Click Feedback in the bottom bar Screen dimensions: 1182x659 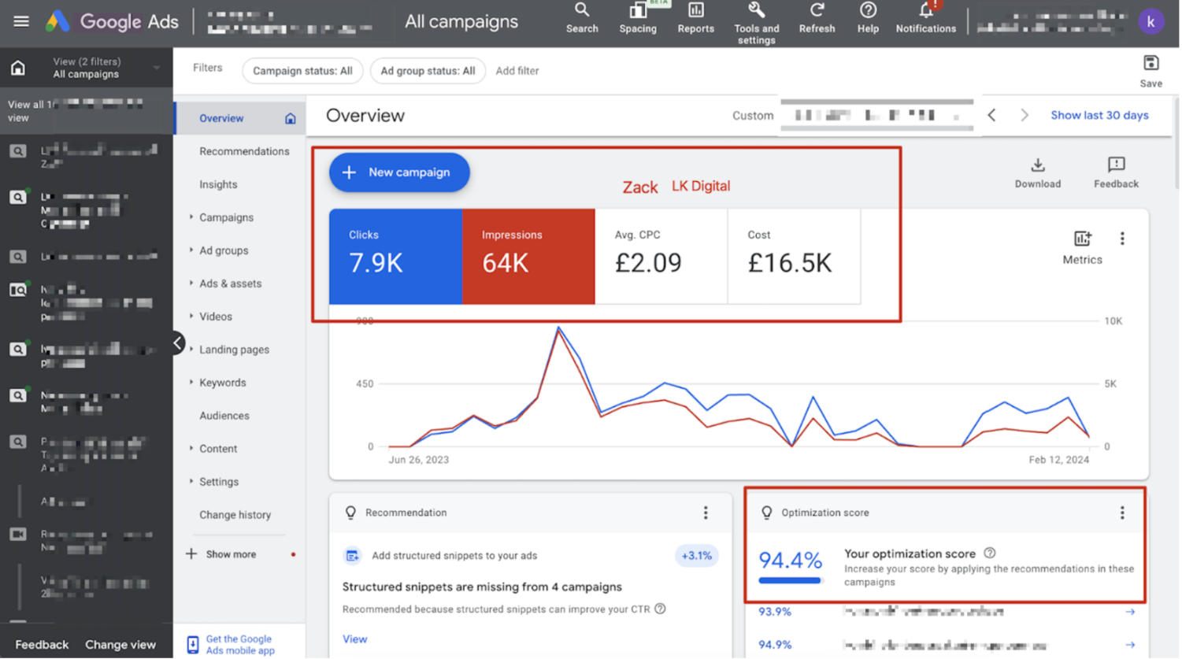click(42, 645)
